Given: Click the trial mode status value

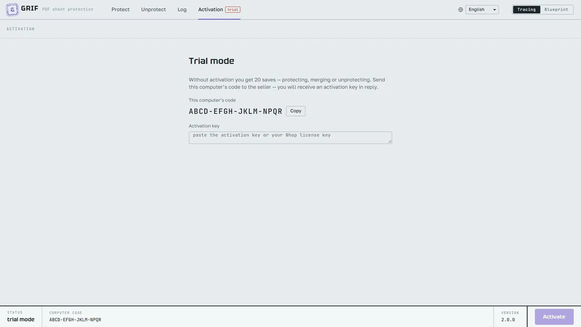Looking at the screenshot, I should (21, 319).
